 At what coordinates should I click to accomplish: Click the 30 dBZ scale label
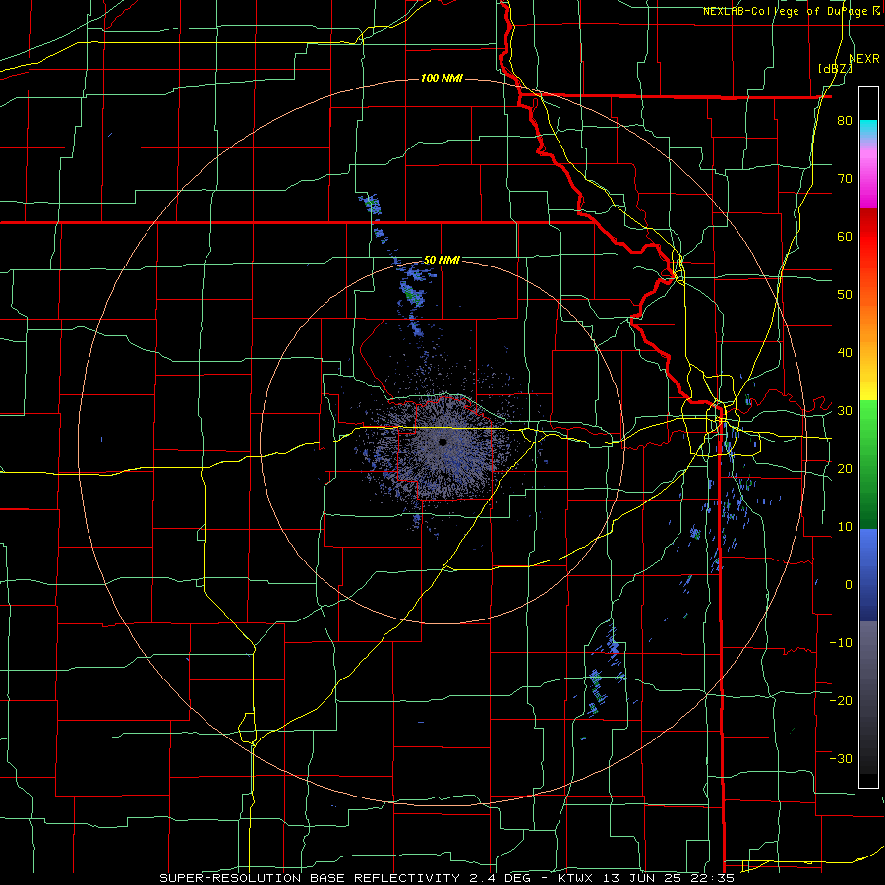[845, 410]
